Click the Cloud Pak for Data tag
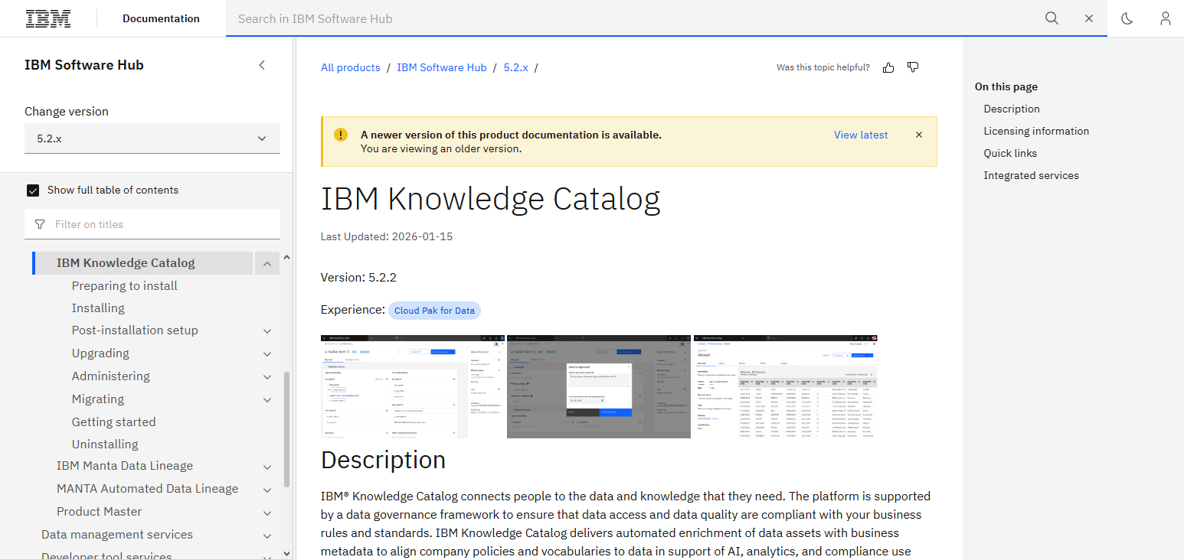Image resolution: width=1184 pixels, height=560 pixels. click(x=435, y=311)
